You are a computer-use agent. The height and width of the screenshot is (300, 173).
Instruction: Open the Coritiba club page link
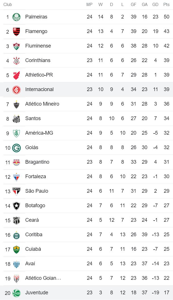pyautogui.click(x=34, y=235)
